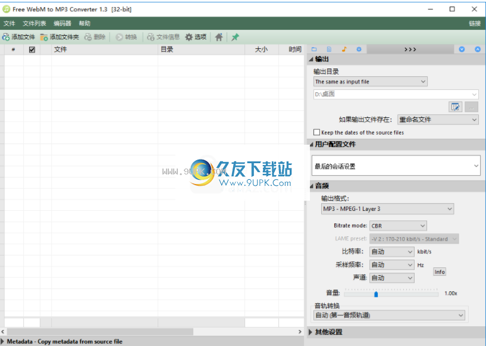Open the 音轨转换 audio track dropdown
The height and width of the screenshot is (346, 486).
pos(389,315)
